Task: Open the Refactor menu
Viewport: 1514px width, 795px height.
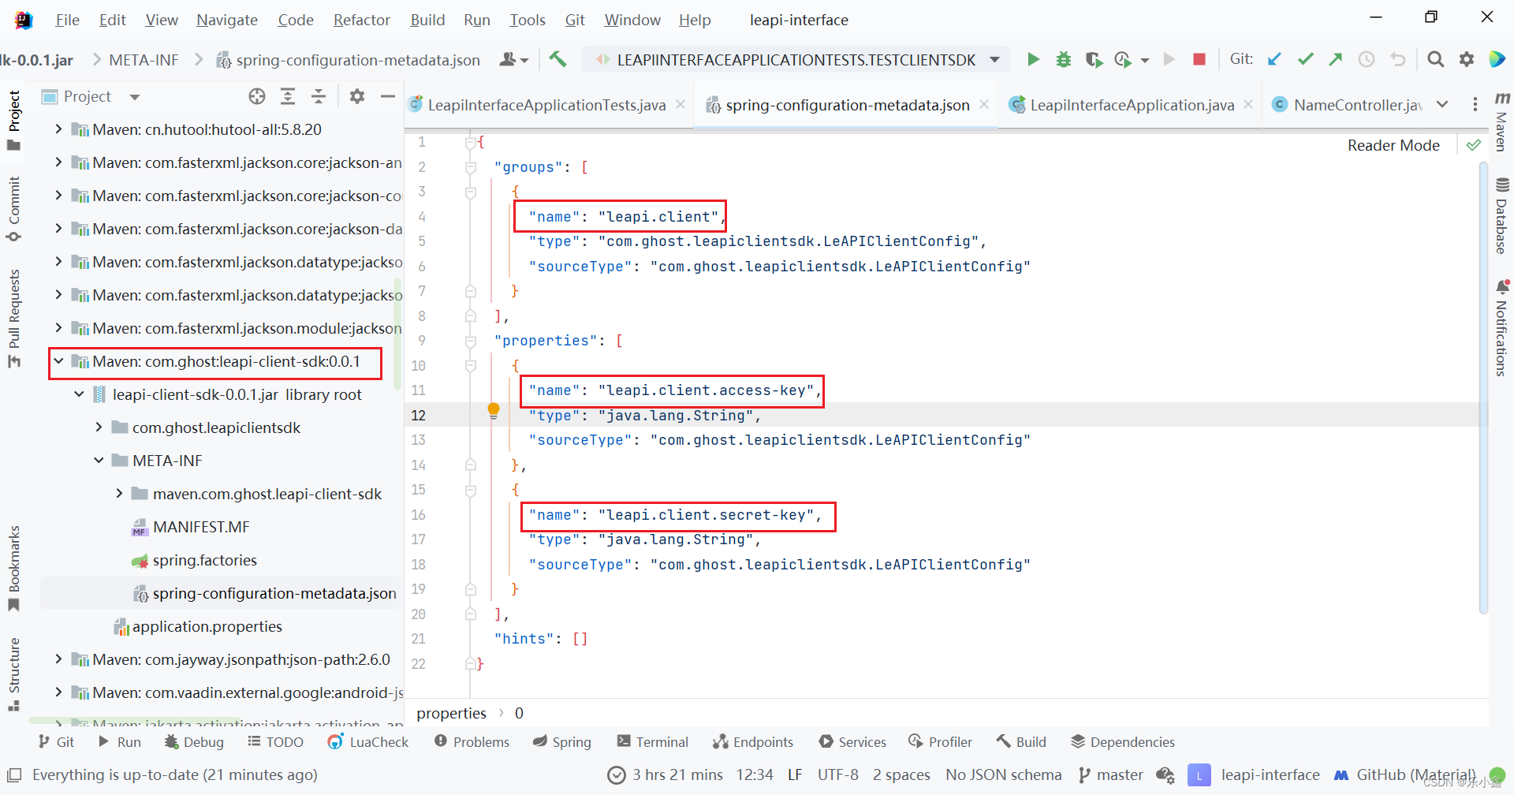Action: tap(361, 20)
